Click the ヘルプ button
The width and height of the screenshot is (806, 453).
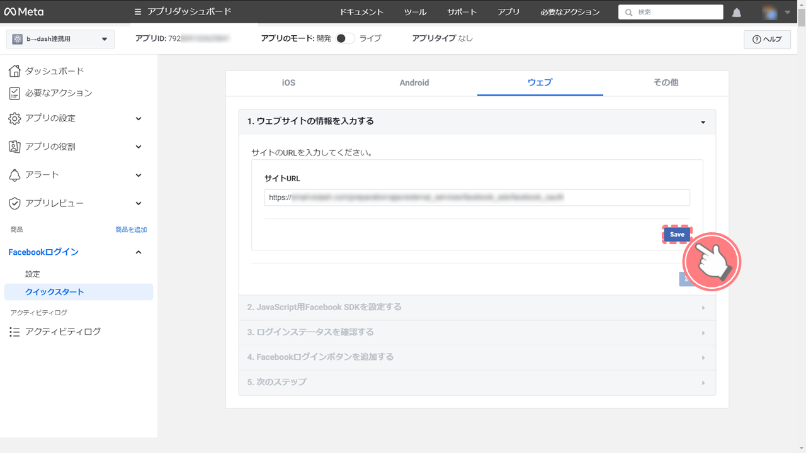(767, 39)
